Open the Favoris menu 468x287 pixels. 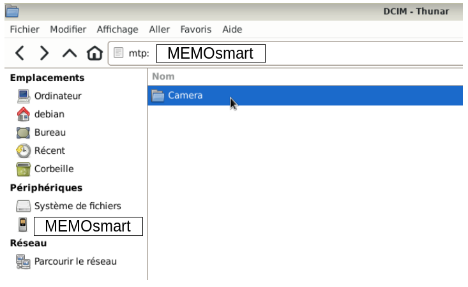click(x=196, y=29)
